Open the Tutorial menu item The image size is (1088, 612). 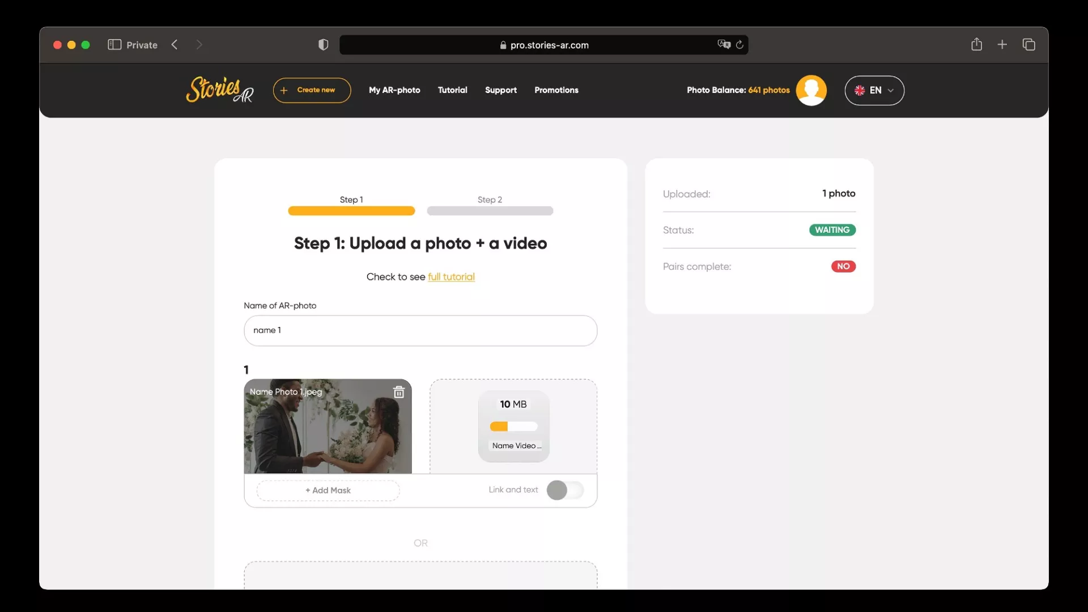tap(452, 90)
